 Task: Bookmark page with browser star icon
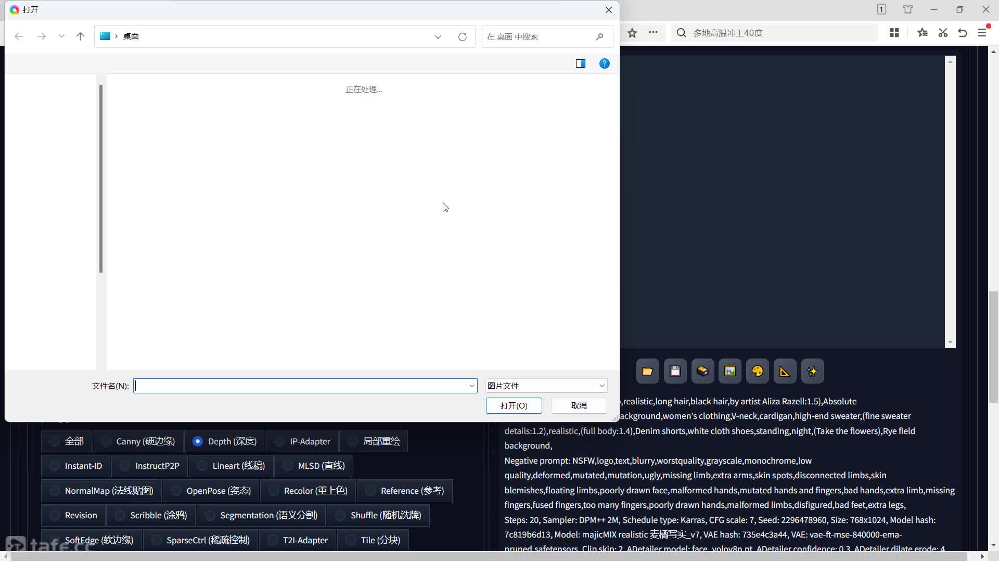click(632, 33)
